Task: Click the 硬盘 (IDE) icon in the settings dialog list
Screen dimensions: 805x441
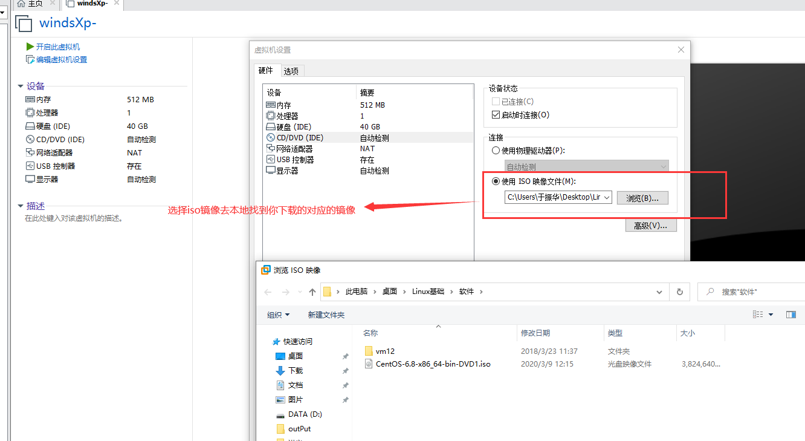Action: pos(271,127)
